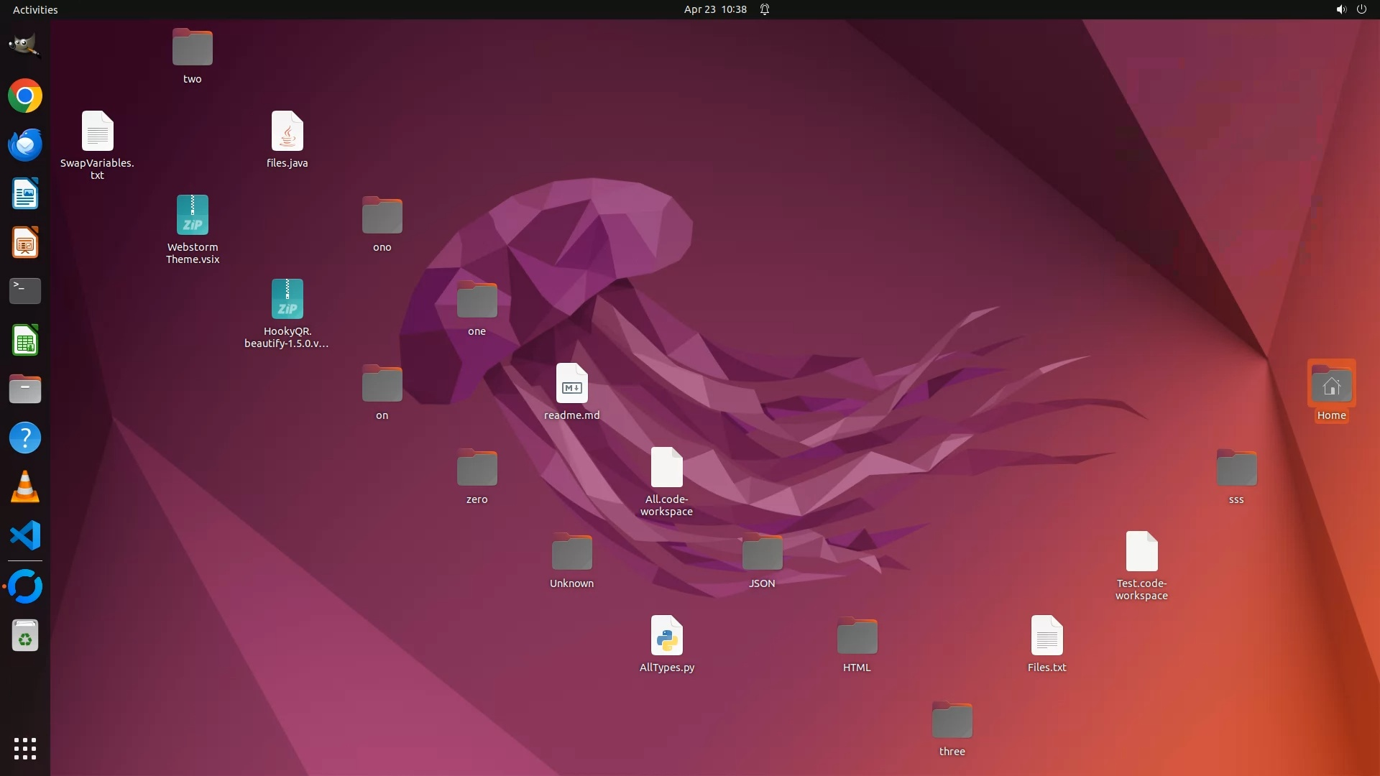Launch Visual Studio Code from the dock

[25, 535]
